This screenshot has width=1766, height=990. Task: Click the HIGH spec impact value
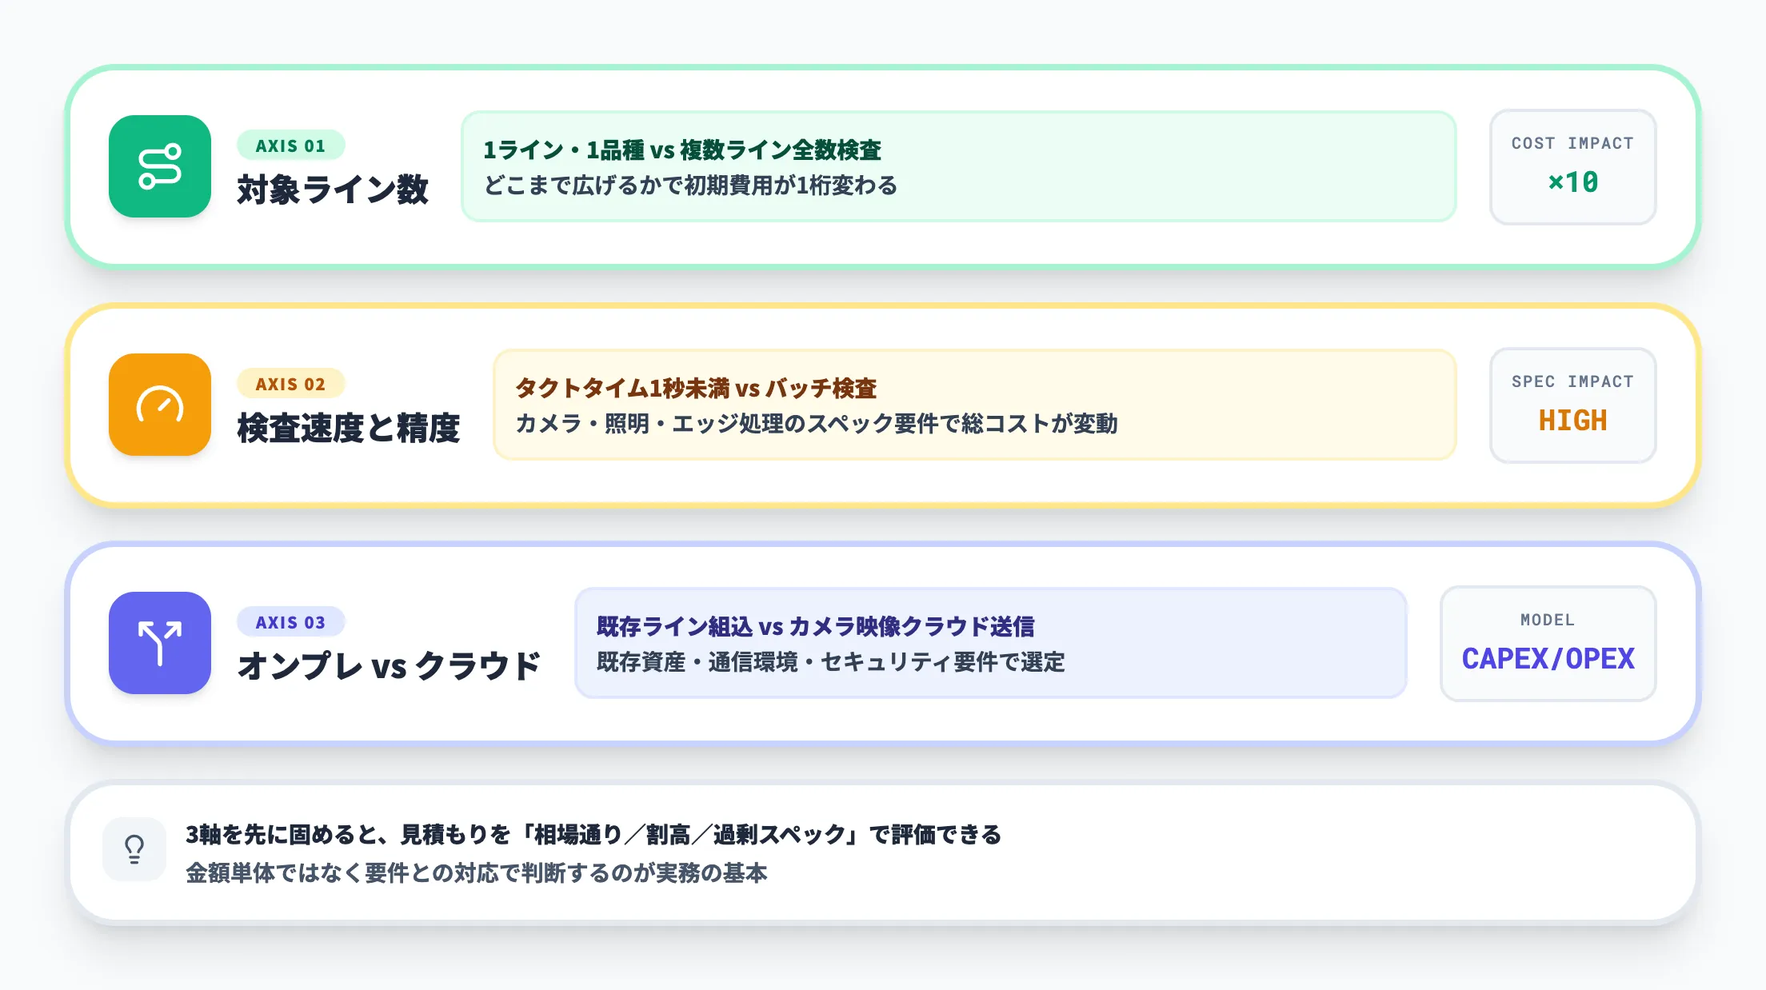tap(1572, 421)
